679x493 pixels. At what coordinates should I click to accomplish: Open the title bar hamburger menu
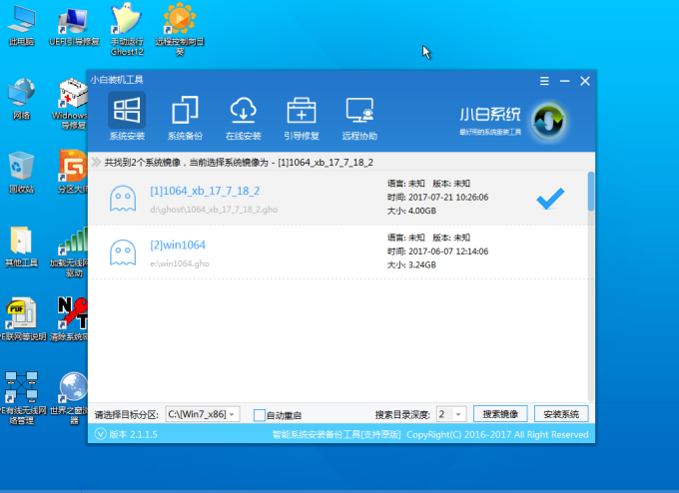[x=544, y=80]
